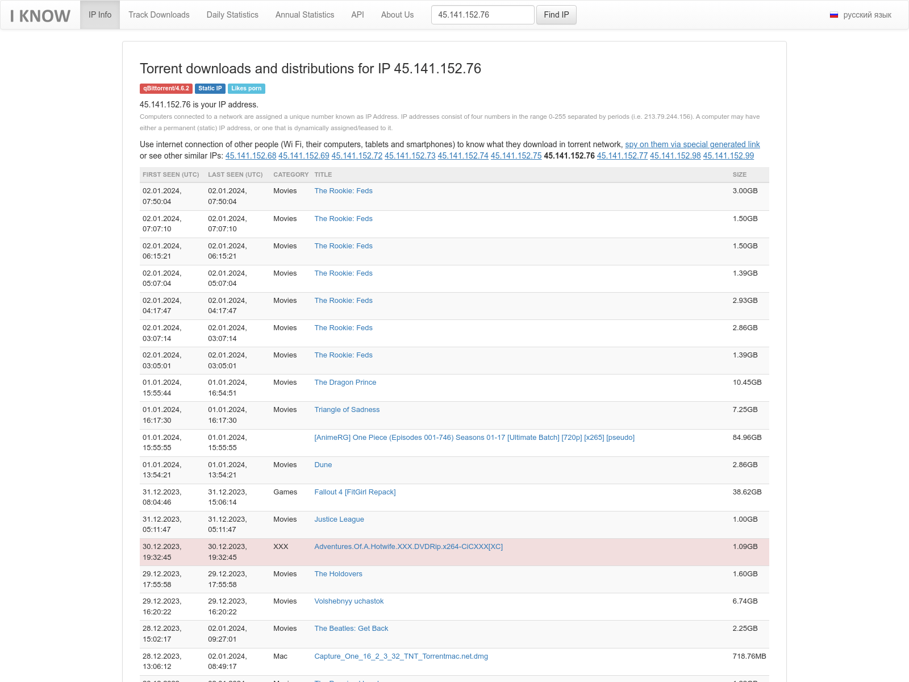
Task: Open similar IP 45.141.152.75
Action: tap(516, 156)
